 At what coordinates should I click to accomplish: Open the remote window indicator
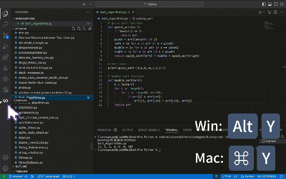4,176
